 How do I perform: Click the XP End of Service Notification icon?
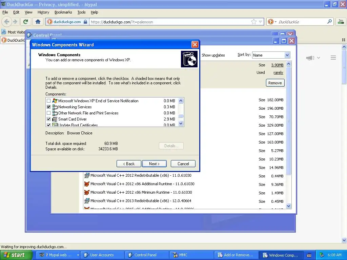tap(55, 101)
